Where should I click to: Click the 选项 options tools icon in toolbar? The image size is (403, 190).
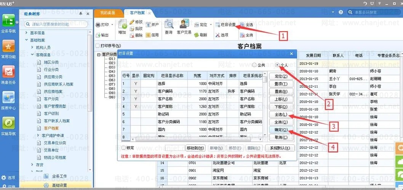pyautogui.click(x=218, y=35)
